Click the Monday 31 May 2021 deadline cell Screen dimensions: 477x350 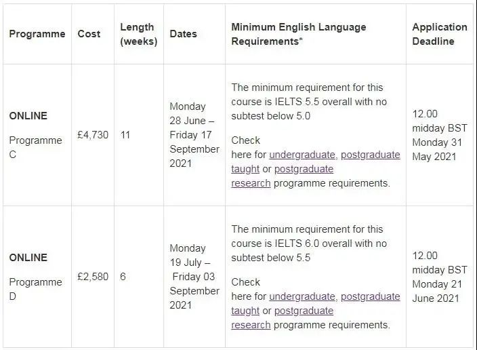(x=440, y=135)
